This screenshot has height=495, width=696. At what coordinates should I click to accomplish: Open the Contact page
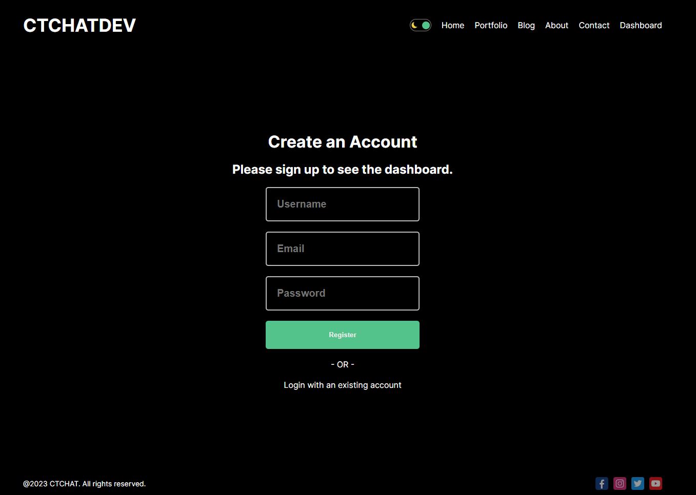point(594,25)
